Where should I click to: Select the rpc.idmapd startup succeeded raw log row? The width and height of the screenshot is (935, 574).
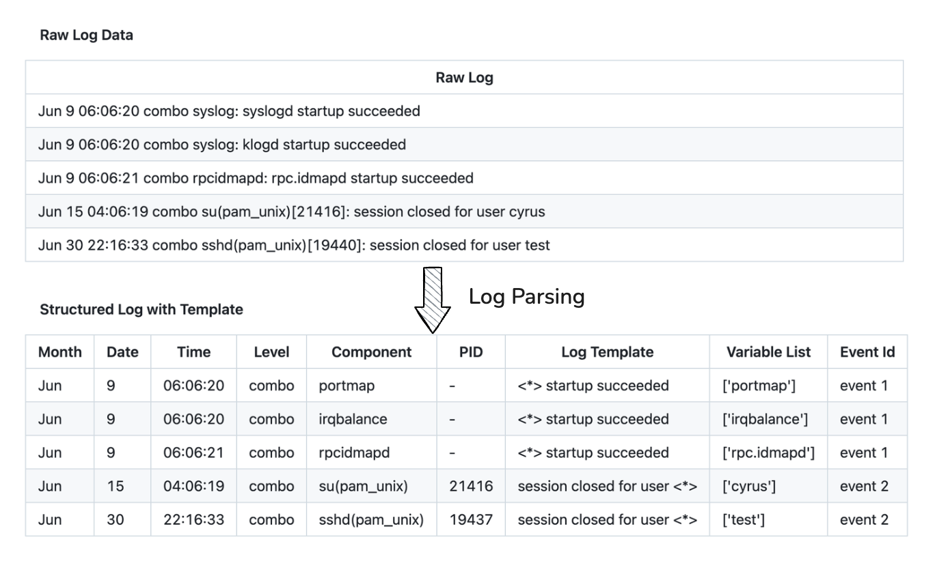coord(256,178)
